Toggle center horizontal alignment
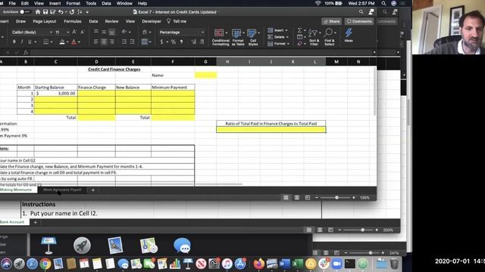Viewport: 485px width, 272px height. (x=104, y=42)
